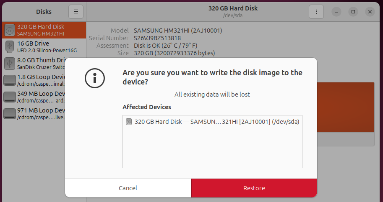Screen dimensions: 383x202
Task: Cancel writing the disk image
Action: pos(128,188)
